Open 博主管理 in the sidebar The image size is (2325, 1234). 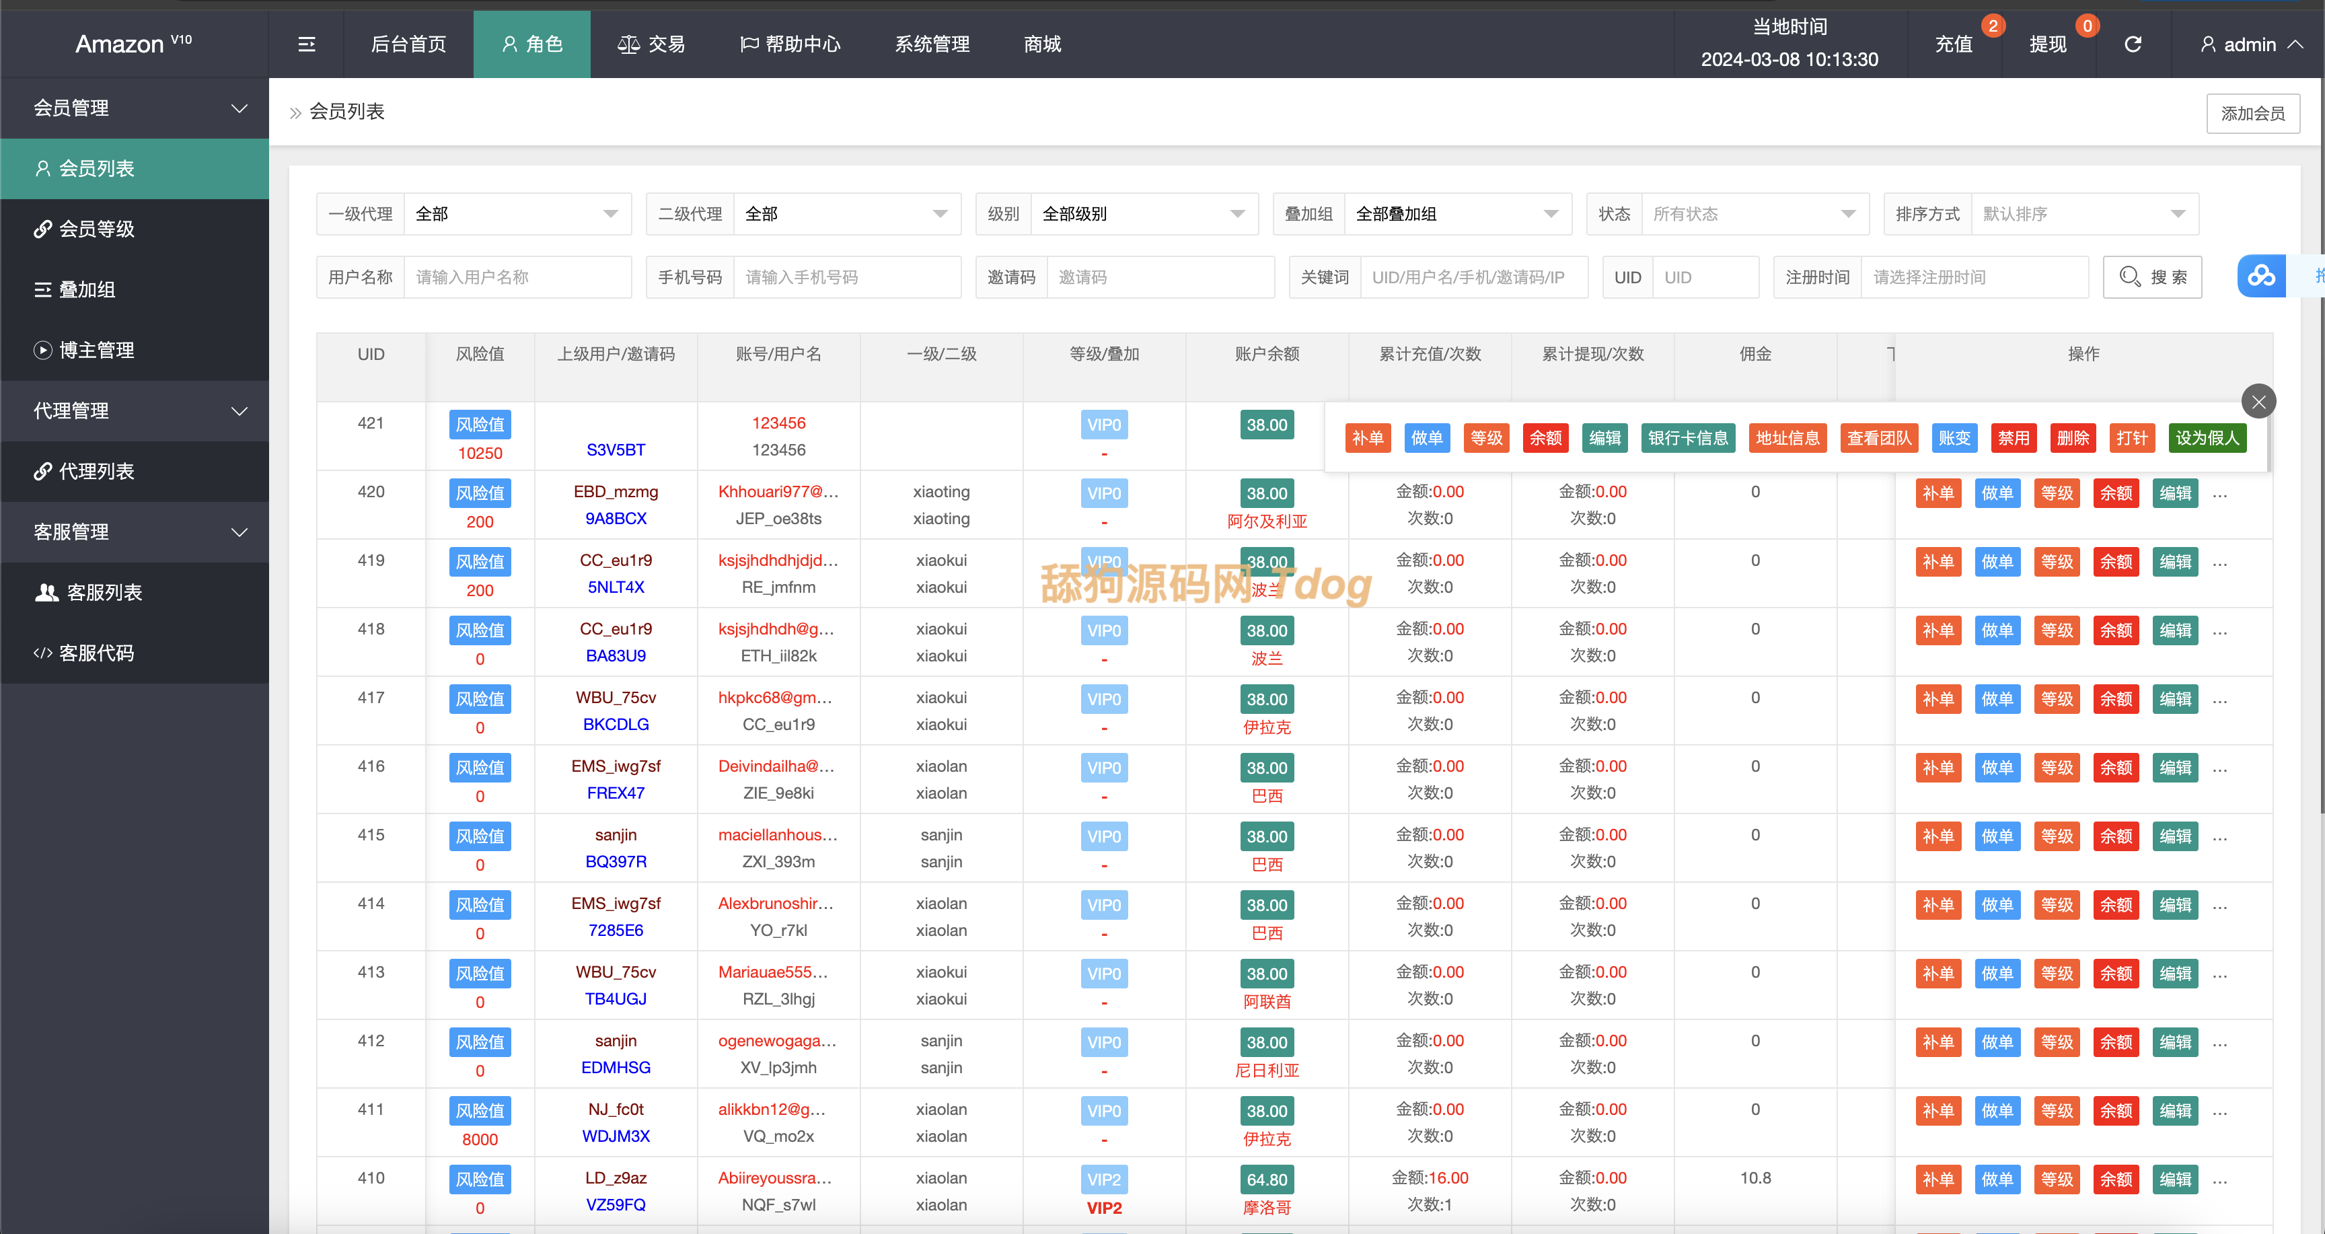click(96, 351)
